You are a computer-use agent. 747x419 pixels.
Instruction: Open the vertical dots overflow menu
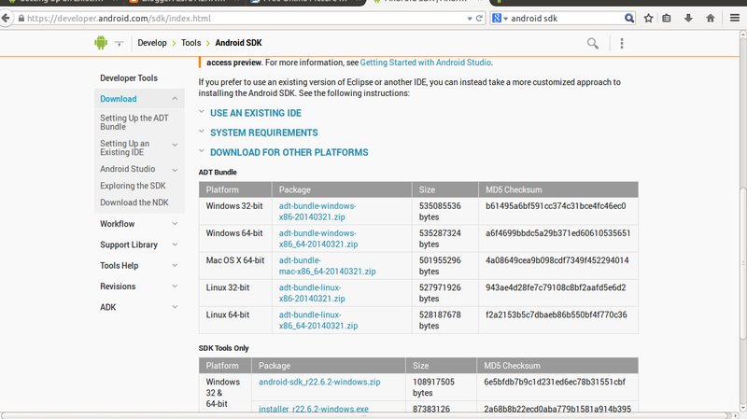[622, 43]
